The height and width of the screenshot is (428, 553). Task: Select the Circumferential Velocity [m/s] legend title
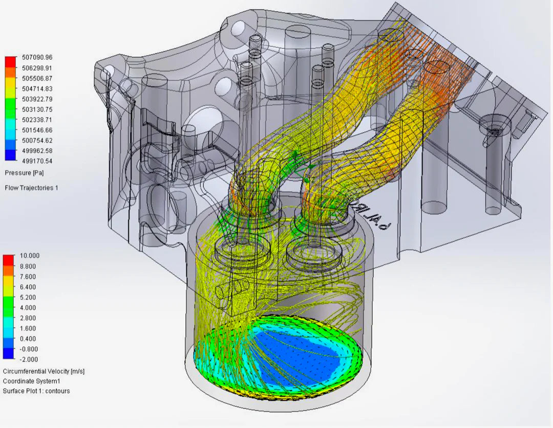point(44,371)
